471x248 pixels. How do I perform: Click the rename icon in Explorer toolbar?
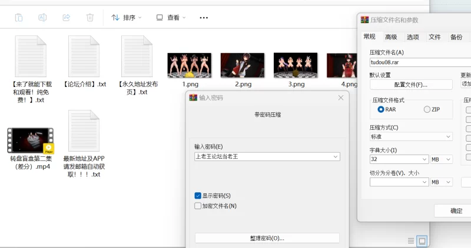[42, 18]
